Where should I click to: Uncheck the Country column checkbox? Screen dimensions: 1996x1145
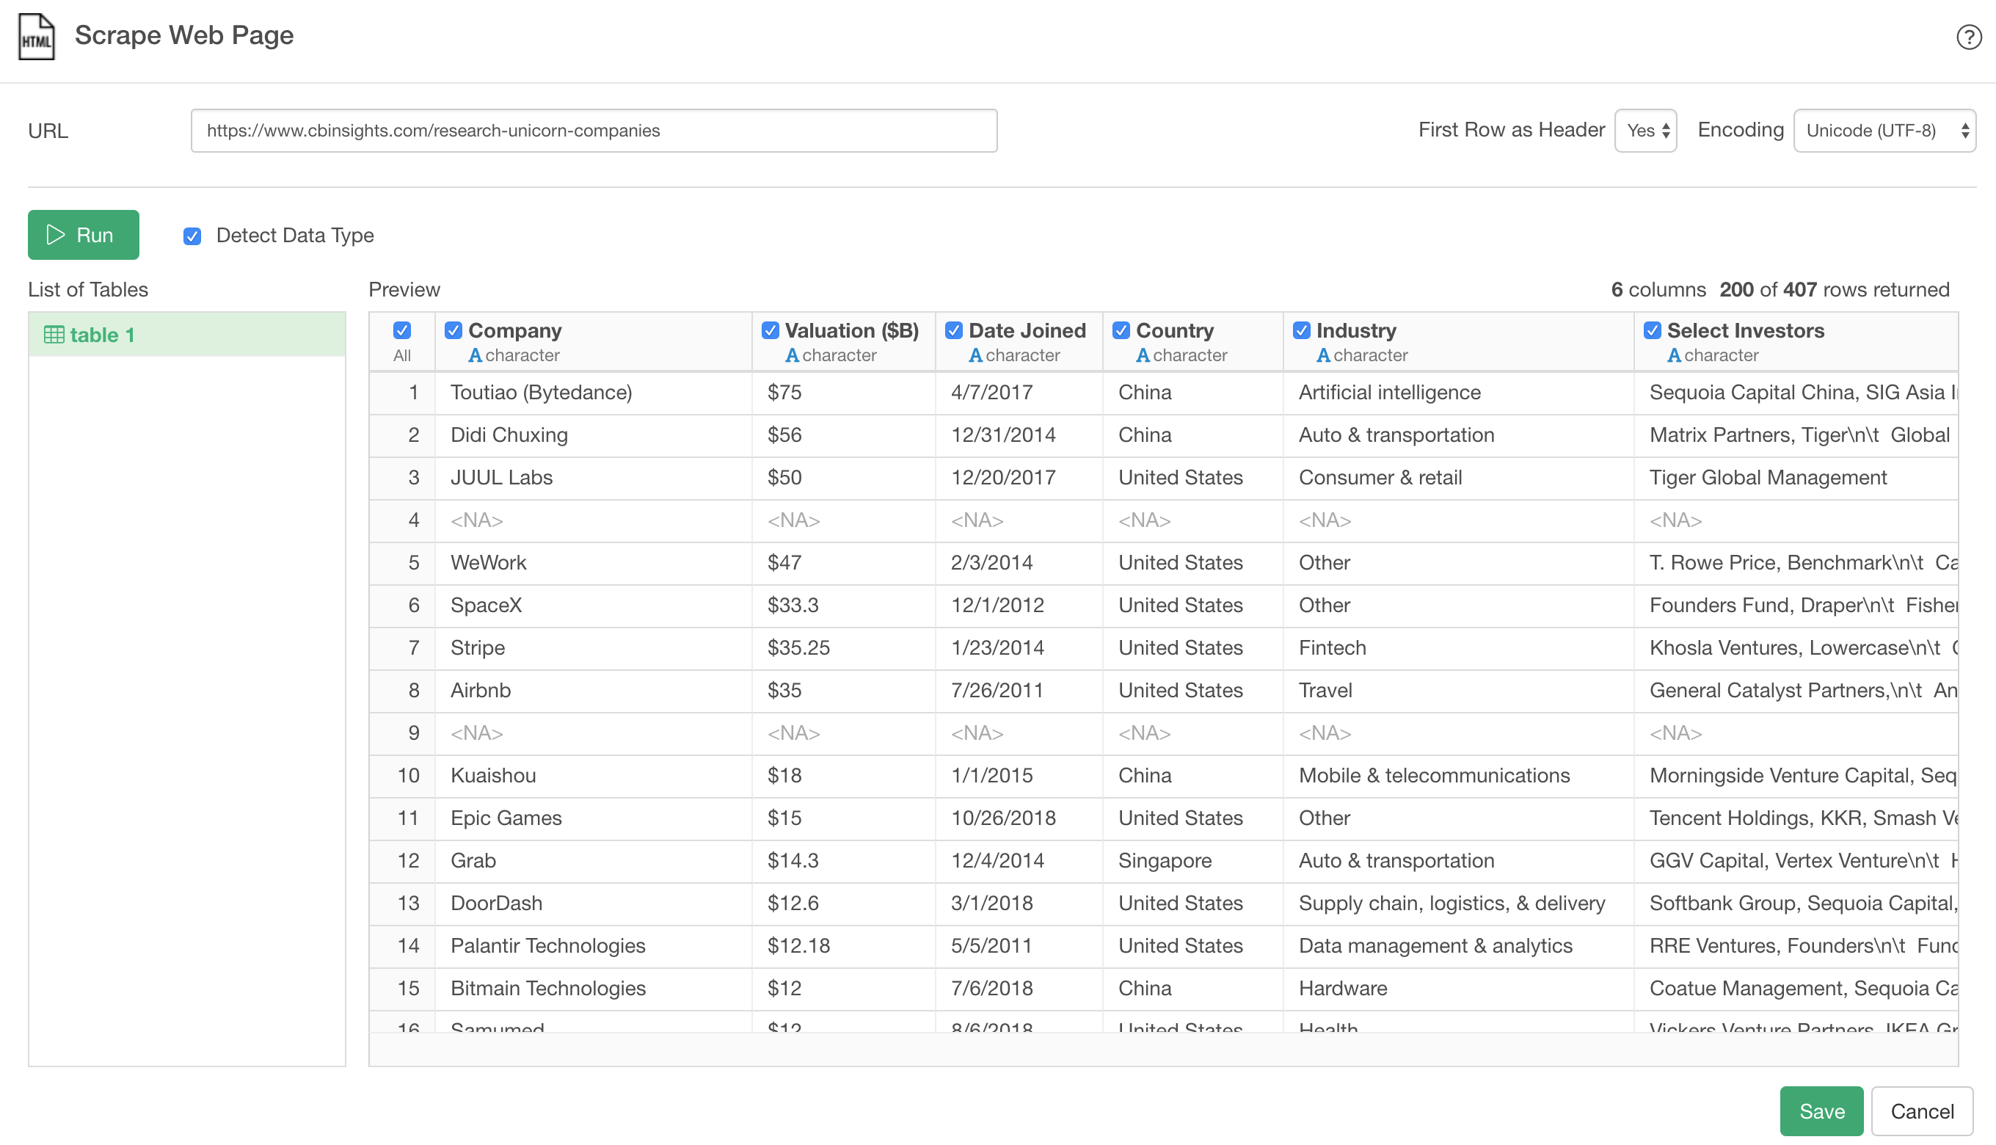1121,330
